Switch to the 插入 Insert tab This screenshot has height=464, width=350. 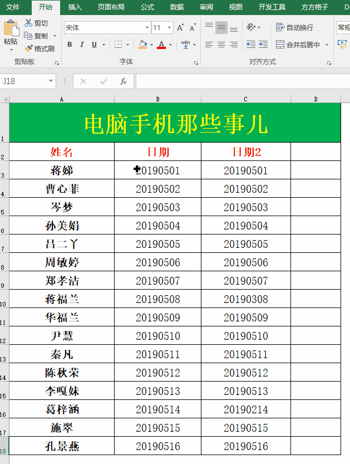coord(75,7)
